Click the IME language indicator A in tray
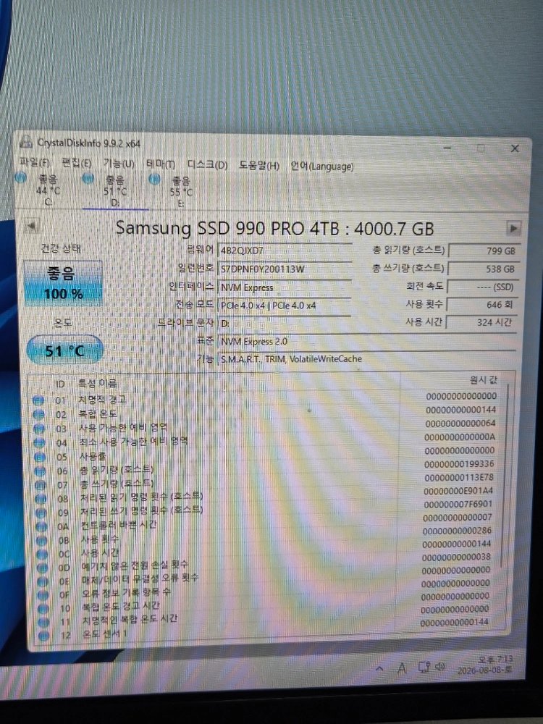 click(x=402, y=668)
